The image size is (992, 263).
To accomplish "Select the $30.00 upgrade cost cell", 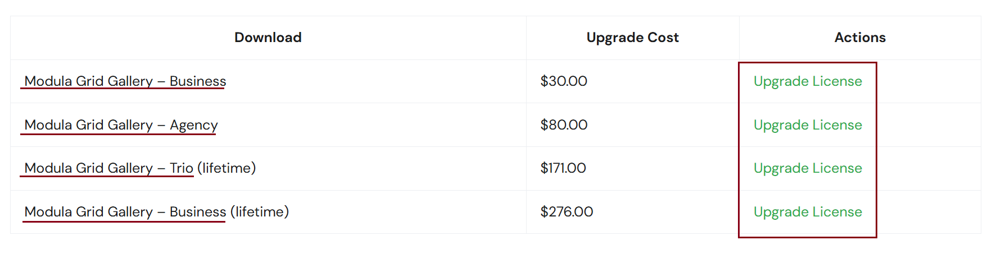I will (564, 81).
